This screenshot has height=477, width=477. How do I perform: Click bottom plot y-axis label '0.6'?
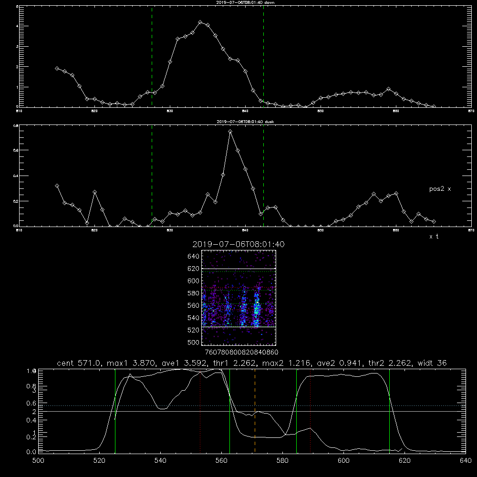coord(31,403)
